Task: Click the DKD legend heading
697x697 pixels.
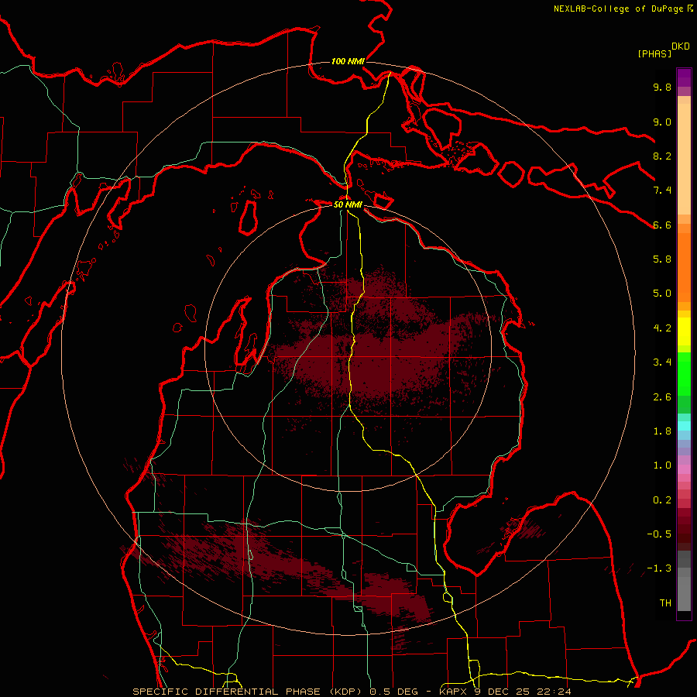Action: (x=681, y=46)
